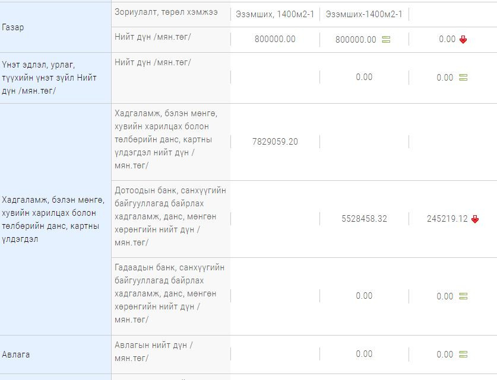The height and width of the screenshot is (380, 497).
Task: Select the 7829059.20 value cell
Action: pos(275,142)
